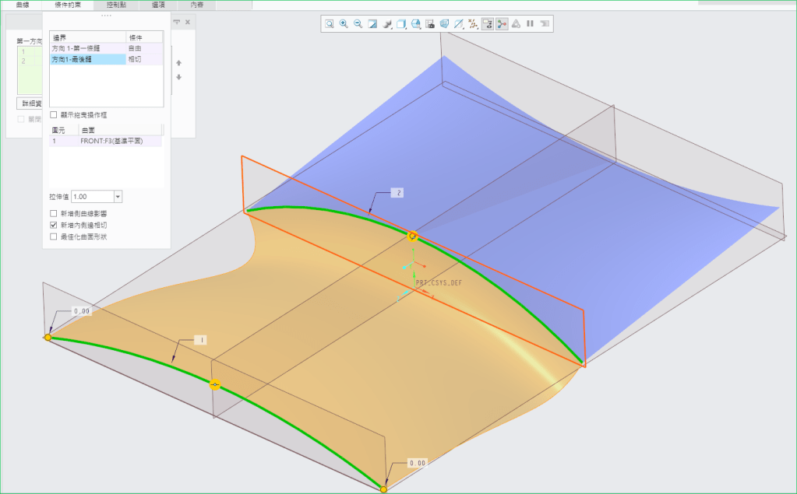
Task: Click the move-up arrow button
Action: pos(179,63)
